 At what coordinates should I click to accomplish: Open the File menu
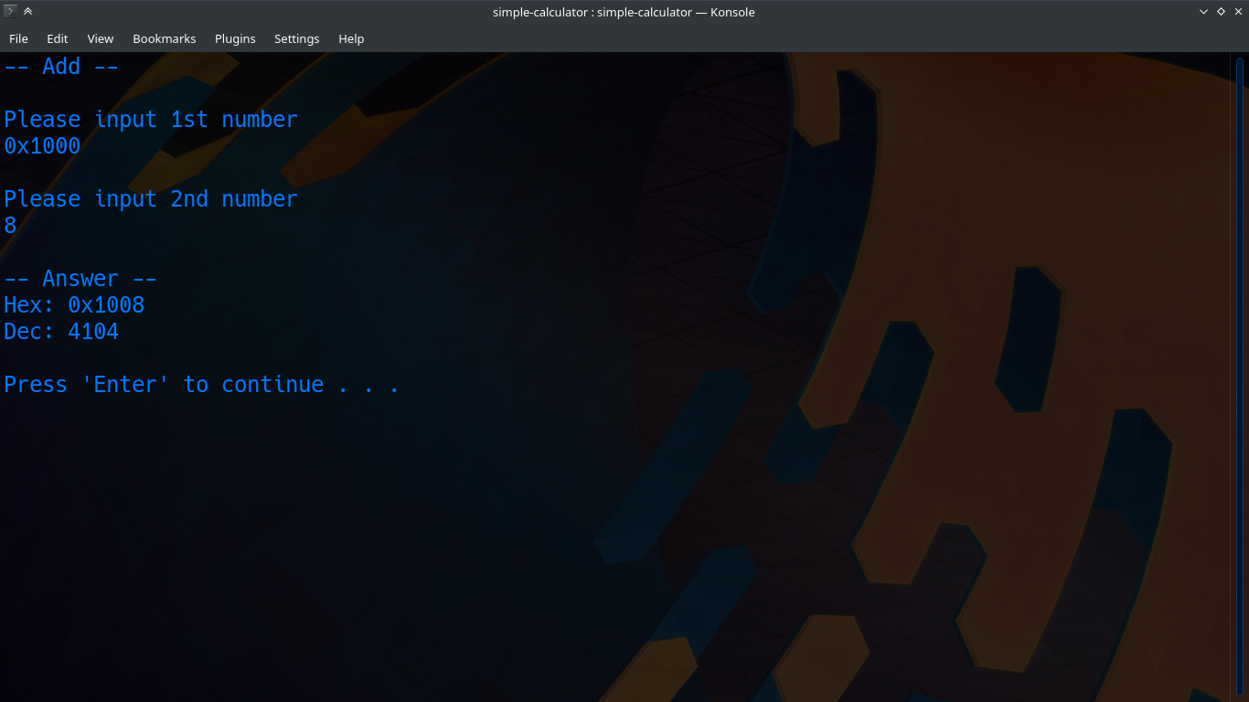click(18, 38)
